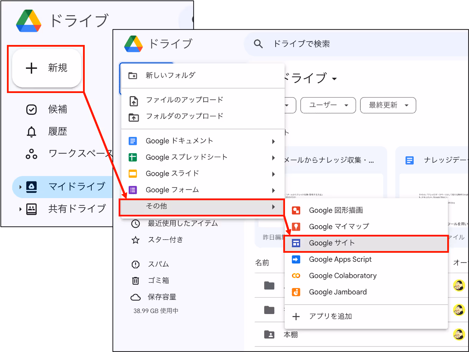Select Google スプレッドシート menu item
The width and height of the screenshot is (469, 352).
click(203, 157)
